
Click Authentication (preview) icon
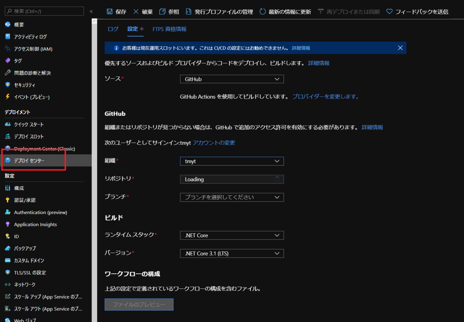7,212
